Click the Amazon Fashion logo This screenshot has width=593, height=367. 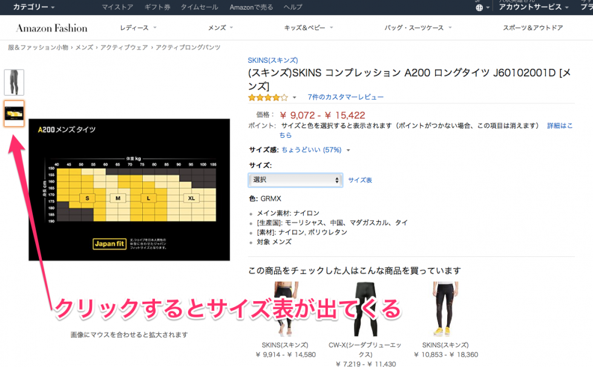click(51, 28)
